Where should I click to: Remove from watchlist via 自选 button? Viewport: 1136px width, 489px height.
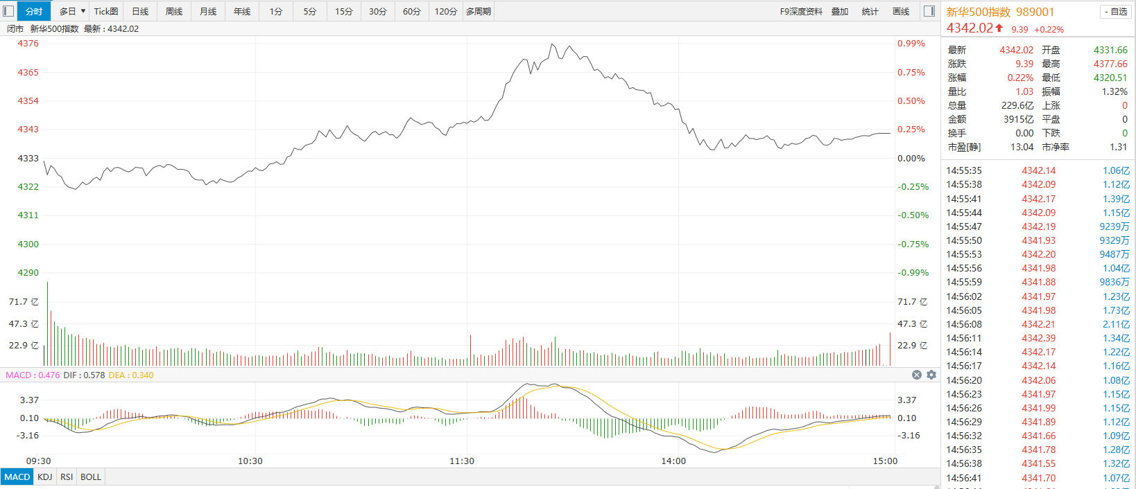coord(1117,11)
